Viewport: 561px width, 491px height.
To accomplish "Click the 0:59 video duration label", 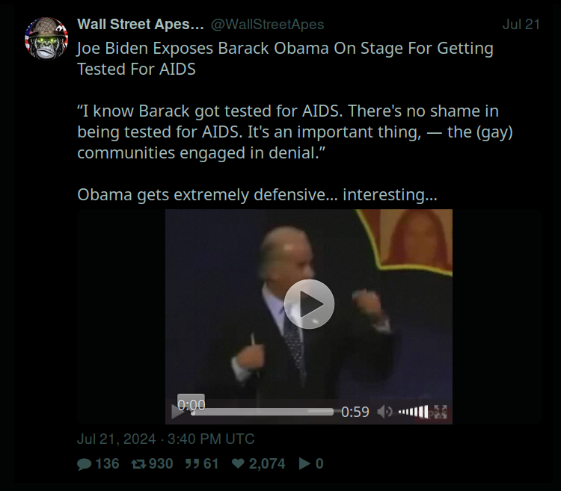I will click(355, 412).
